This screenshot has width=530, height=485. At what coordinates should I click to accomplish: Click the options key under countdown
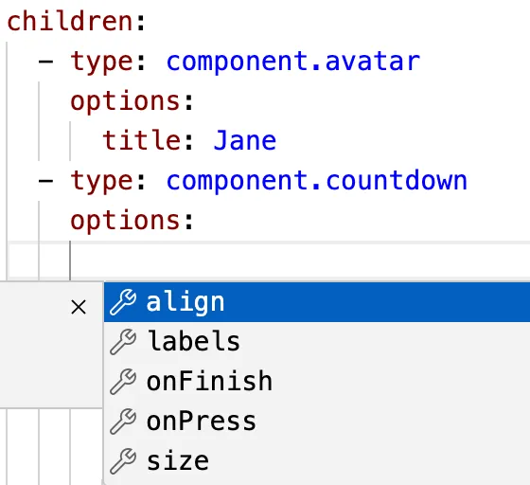tap(125, 222)
